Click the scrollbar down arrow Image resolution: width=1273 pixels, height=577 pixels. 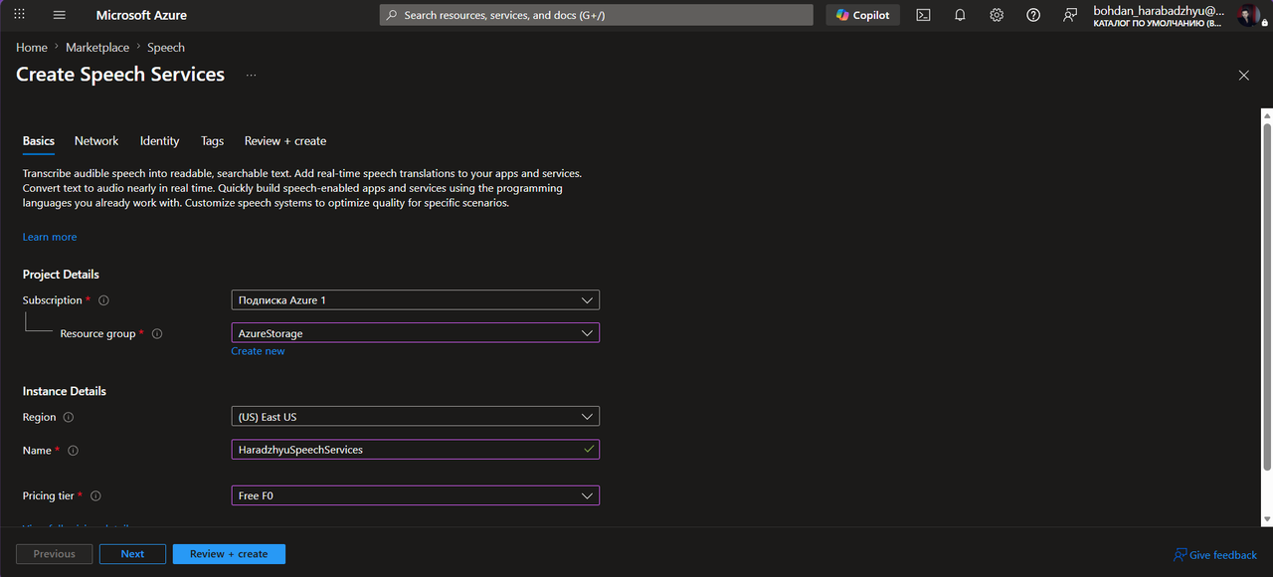coord(1266,519)
